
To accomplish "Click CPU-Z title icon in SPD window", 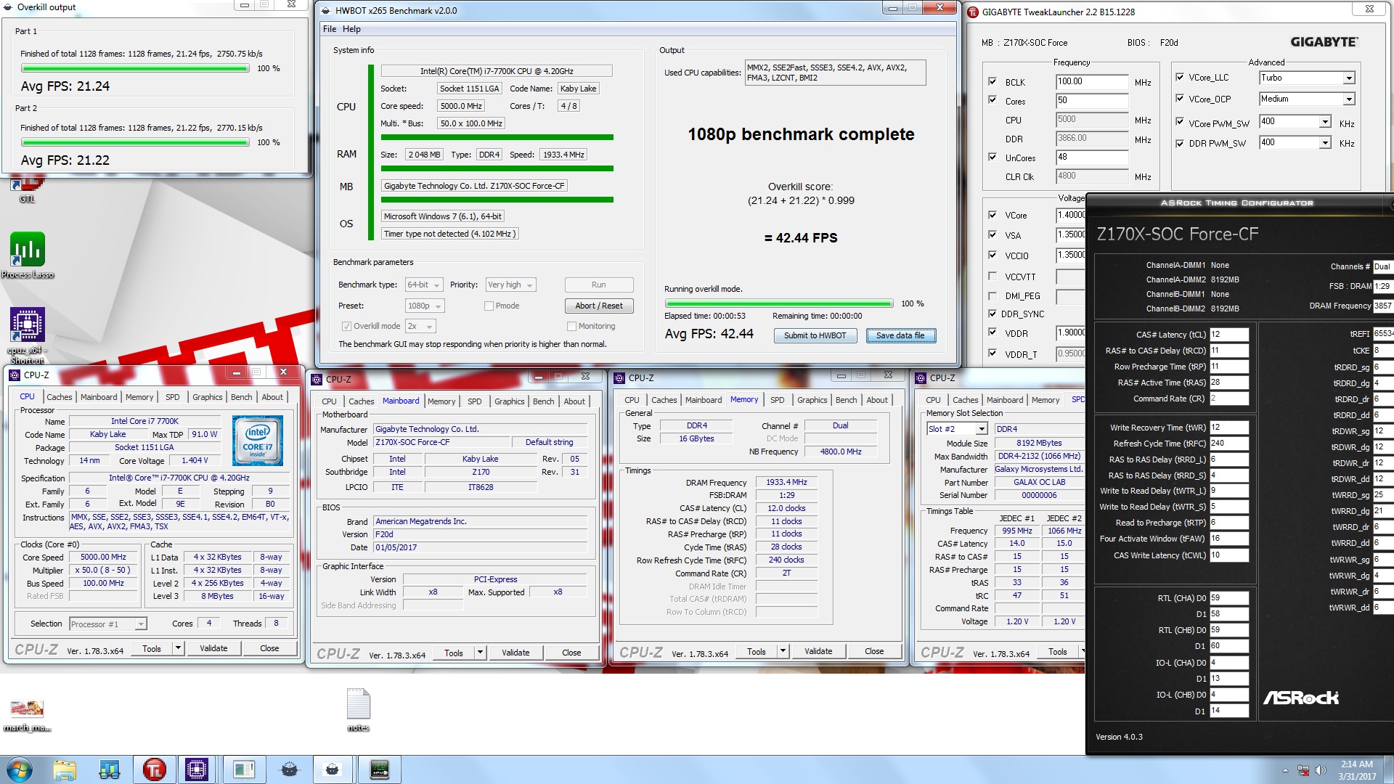I will 921,377.
